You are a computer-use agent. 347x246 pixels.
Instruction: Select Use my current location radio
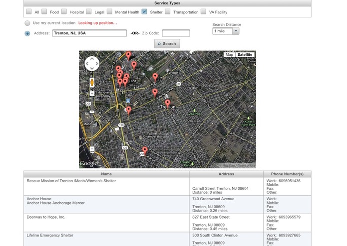pos(27,23)
